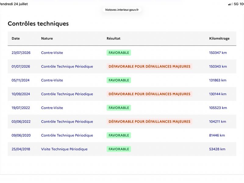The height and width of the screenshot is (183, 244).
Task: Click the 5G network indicator
Action: tap(236, 4)
